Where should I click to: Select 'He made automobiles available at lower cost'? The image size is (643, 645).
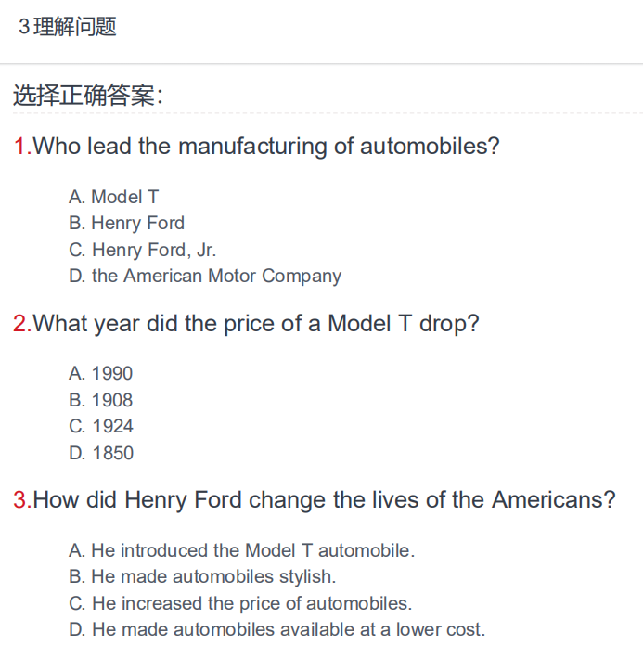pyautogui.click(x=276, y=629)
